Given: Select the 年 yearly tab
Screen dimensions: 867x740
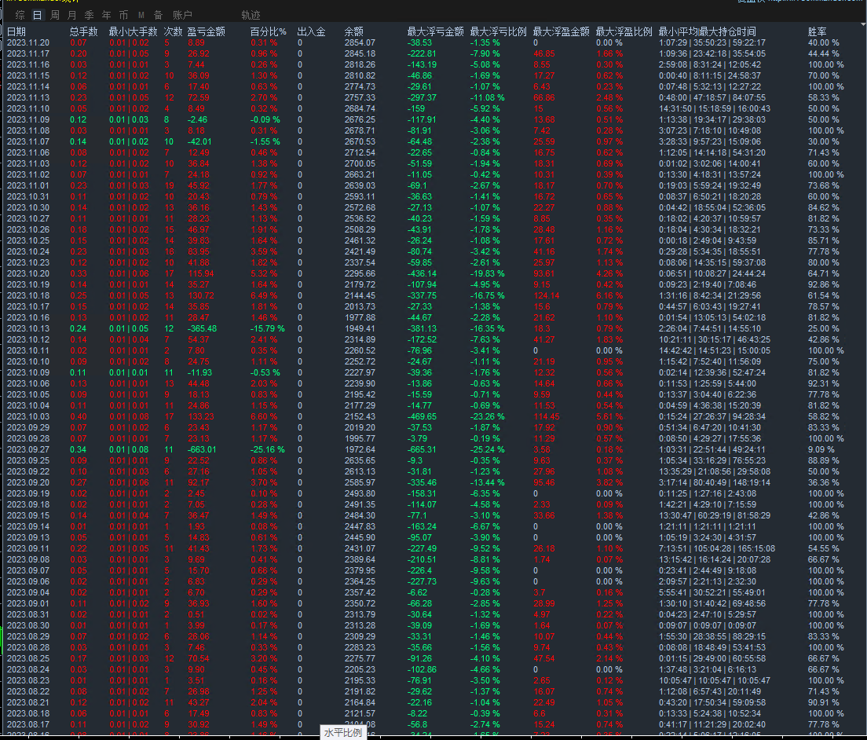Looking at the screenshot, I should (106, 15).
